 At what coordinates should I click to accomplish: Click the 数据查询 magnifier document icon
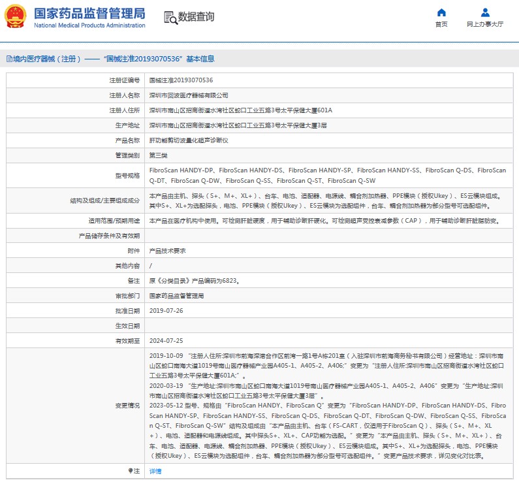170,18
